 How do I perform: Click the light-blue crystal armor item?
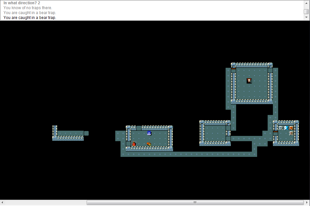click(x=286, y=128)
